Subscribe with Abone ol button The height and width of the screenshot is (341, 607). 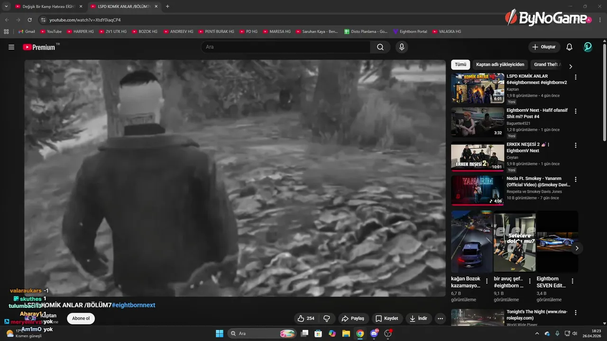(x=81, y=318)
